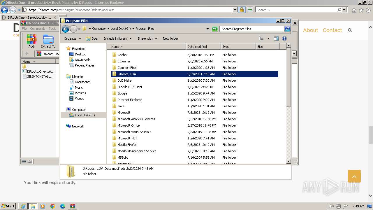The width and height of the screenshot is (373, 210).
Task: Open Google Chrome from the taskbar
Action: click(53, 206)
